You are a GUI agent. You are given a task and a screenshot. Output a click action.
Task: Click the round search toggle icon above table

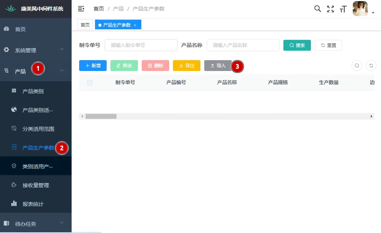click(x=357, y=65)
